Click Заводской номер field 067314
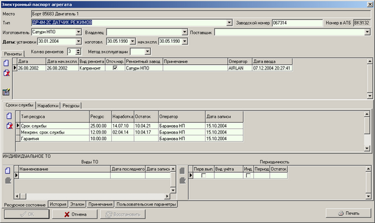Viewport: 375px width, 223px height. click(x=297, y=22)
